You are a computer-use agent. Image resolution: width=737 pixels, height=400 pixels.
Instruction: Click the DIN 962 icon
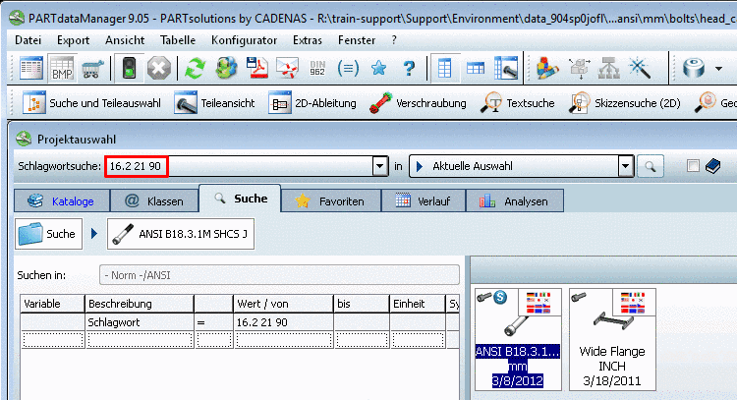click(x=317, y=69)
